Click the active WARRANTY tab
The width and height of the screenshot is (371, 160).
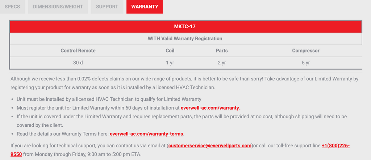tap(145, 7)
